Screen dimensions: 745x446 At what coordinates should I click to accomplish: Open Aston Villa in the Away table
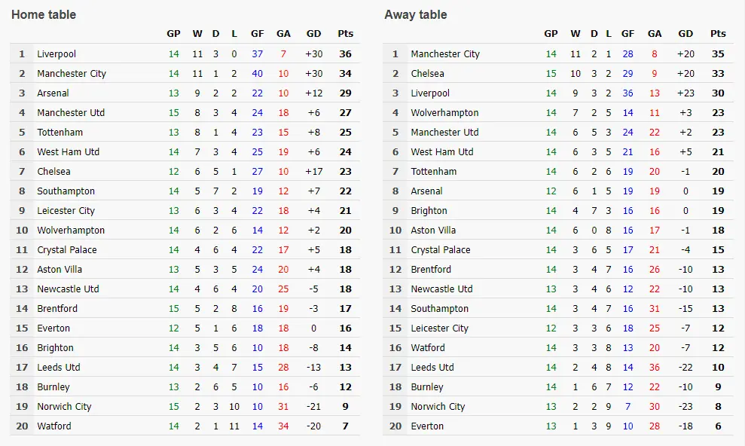(433, 231)
